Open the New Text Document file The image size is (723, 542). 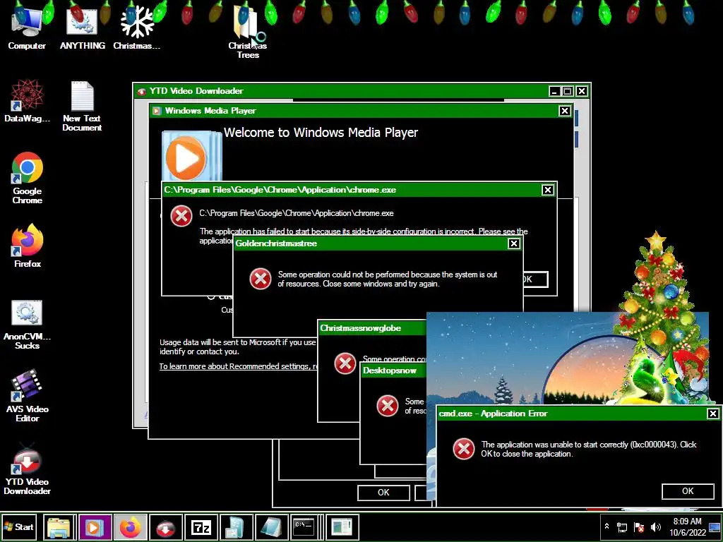(x=82, y=106)
